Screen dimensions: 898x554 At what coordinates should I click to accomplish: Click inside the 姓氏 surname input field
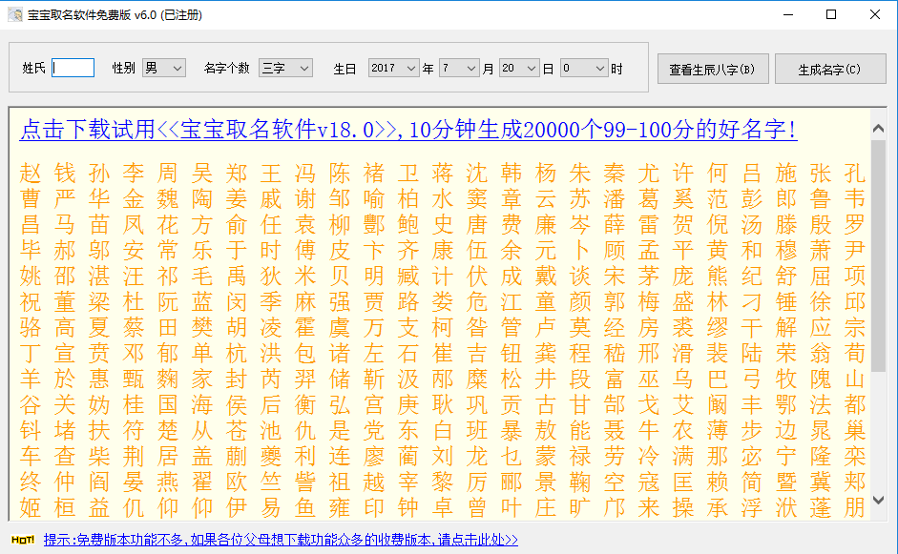73,68
